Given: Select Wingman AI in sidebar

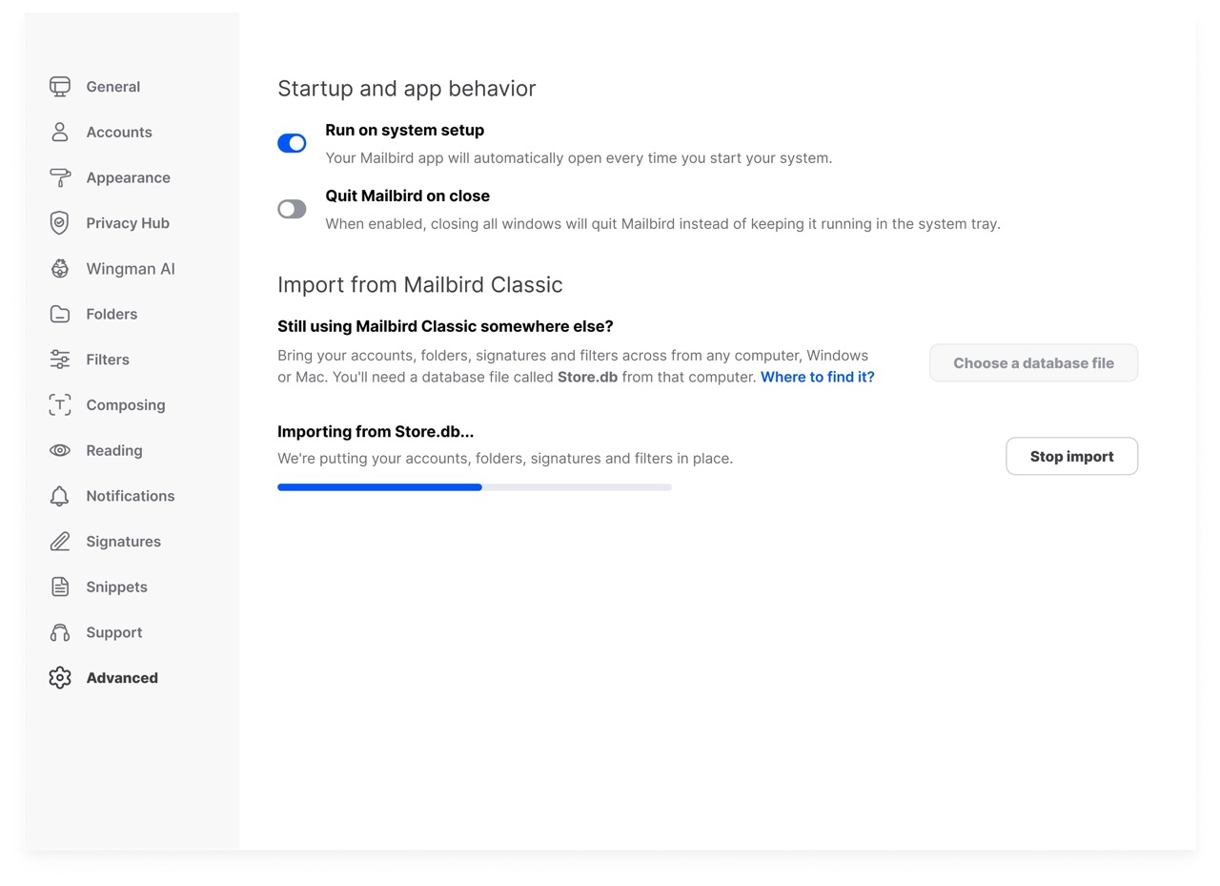Looking at the screenshot, I should [131, 269].
